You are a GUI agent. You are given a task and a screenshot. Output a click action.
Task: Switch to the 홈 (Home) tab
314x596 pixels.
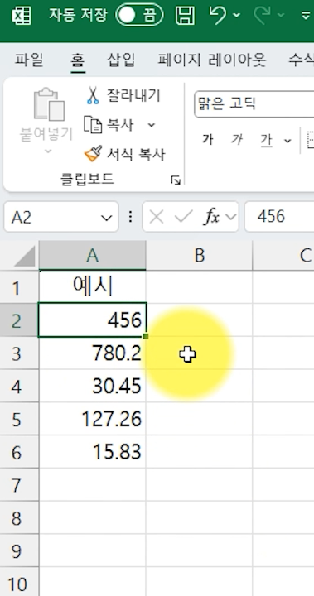[78, 60]
